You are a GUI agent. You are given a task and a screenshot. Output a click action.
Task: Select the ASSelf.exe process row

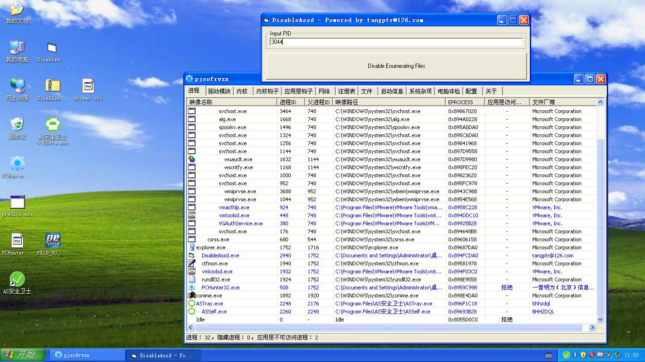coord(392,312)
